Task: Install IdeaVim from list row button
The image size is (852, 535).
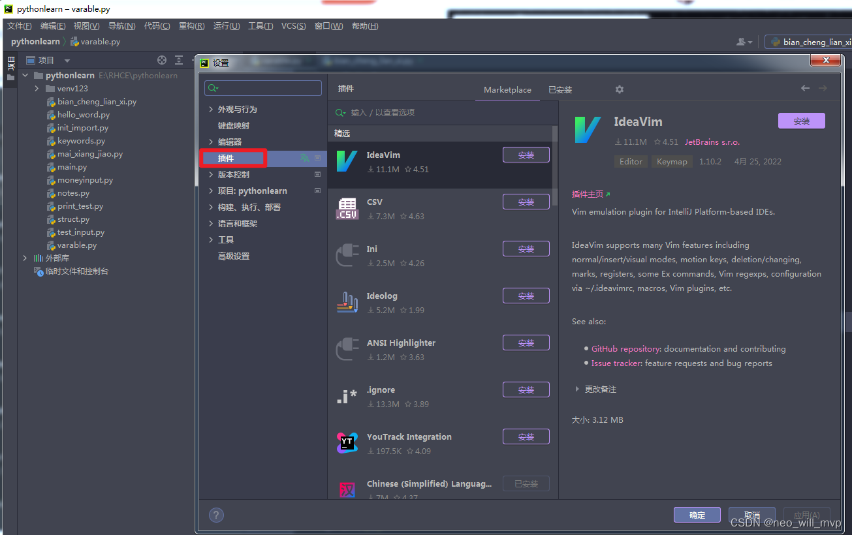Action: pyautogui.click(x=526, y=155)
